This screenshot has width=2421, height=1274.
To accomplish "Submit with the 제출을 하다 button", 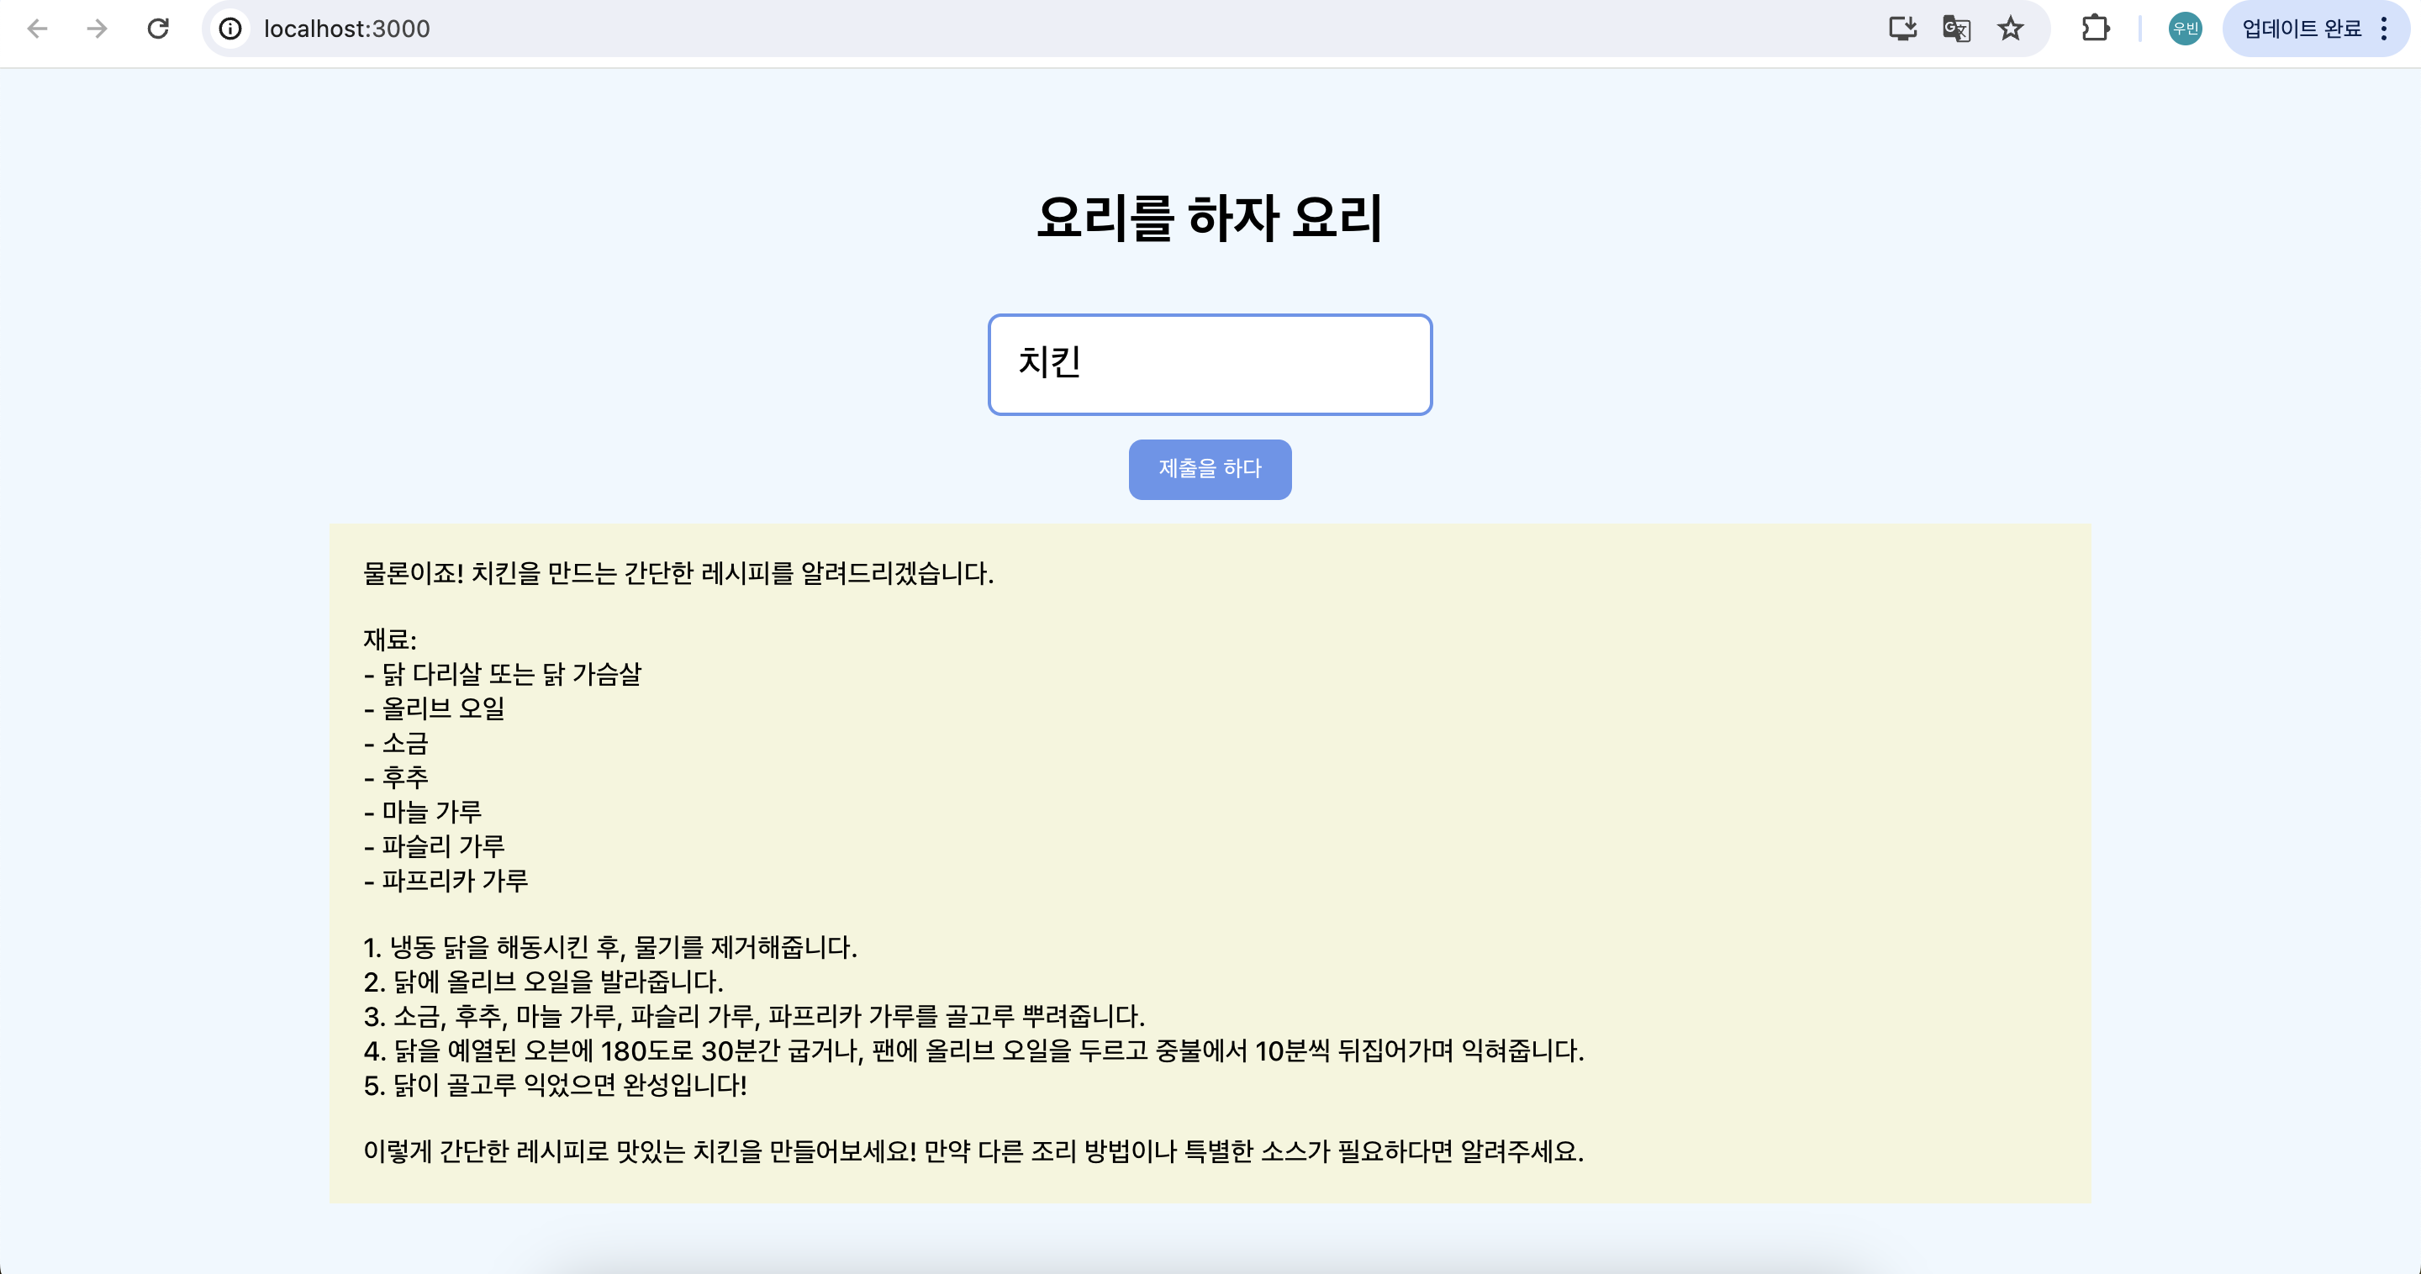I will click(1210, 469).
